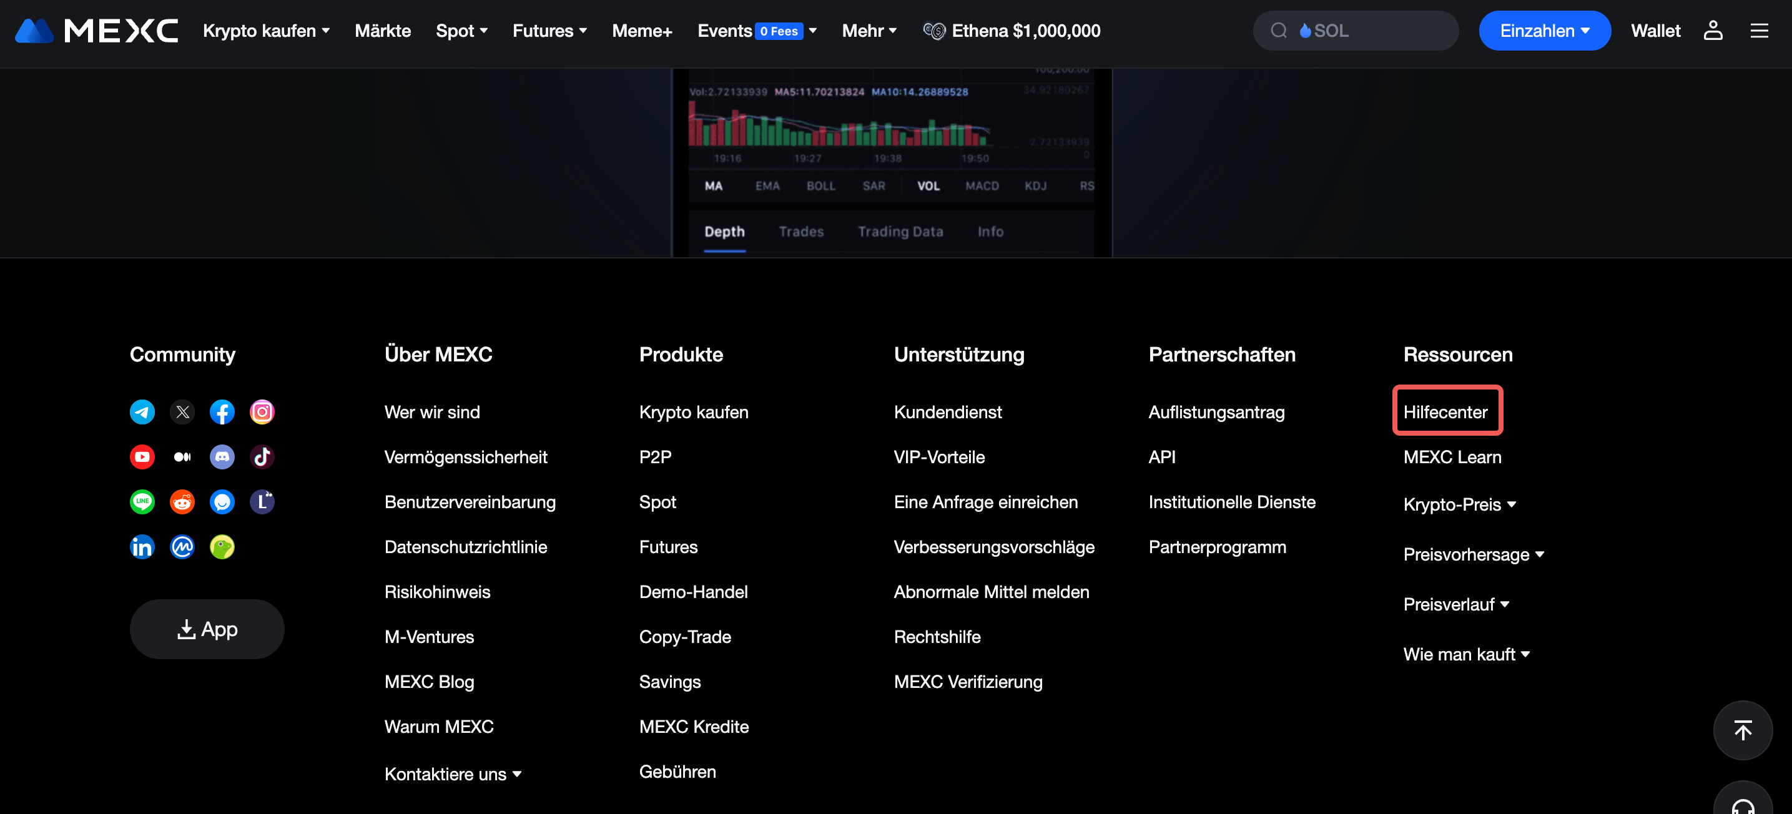This screenshot has width=1792, height=814.
Task: Open the CoinGecko gecko icon
Action: pyautogui.click(x=222, y=547)
